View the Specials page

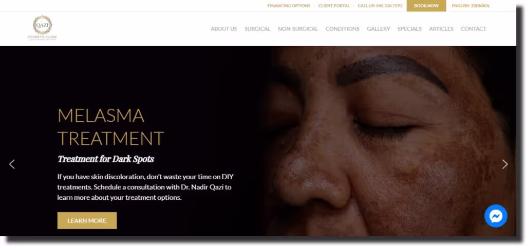pyautogui.click(x=409, y=29)
